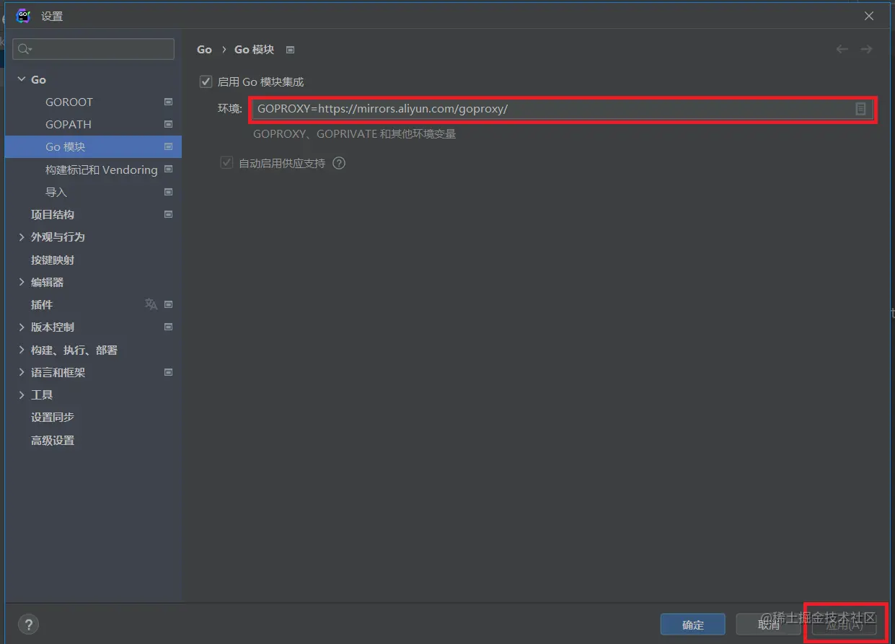
Task: Toggle 自动启用供应支持 checkbox
Action: pyautogui.click(x=226, y=163)
